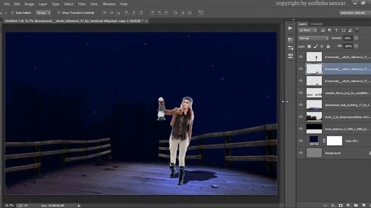
Task: Open the Fill slider dropdown arrow
Action: point(356,46)
